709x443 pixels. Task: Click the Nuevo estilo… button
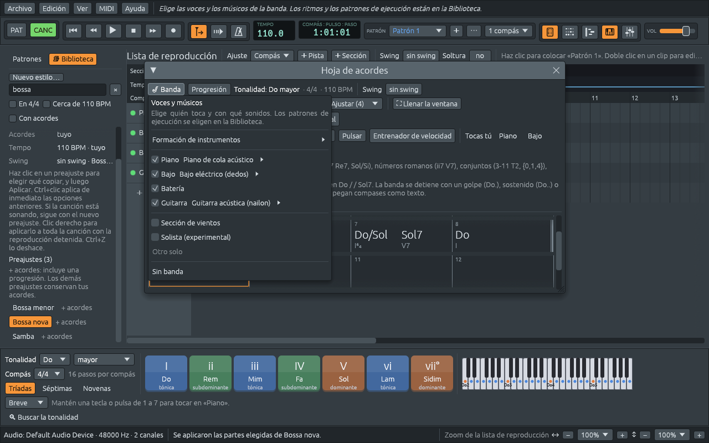[x=37, y=78]
